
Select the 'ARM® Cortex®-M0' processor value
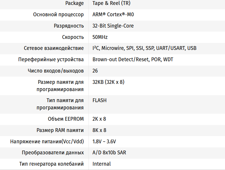(113, 15)
